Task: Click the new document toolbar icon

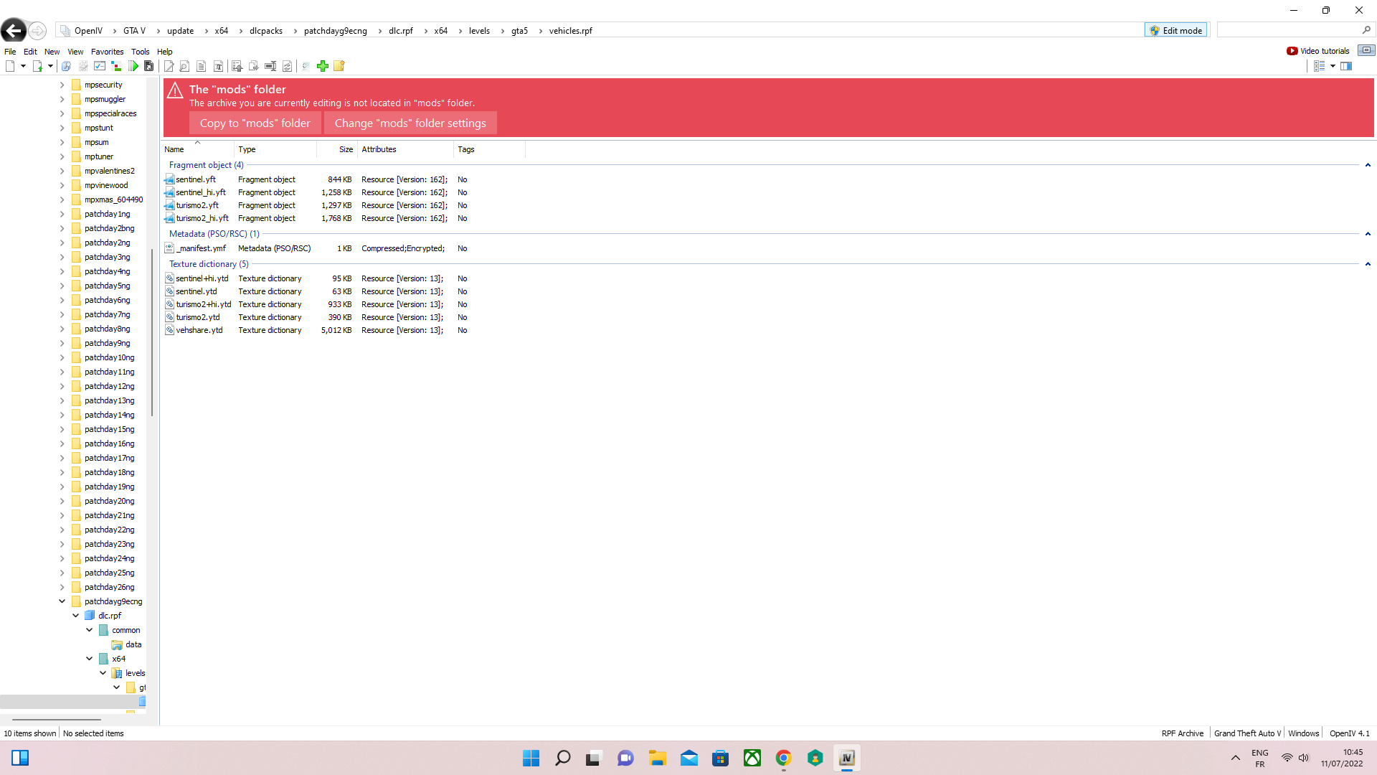Action: click(x=10, y=66)
